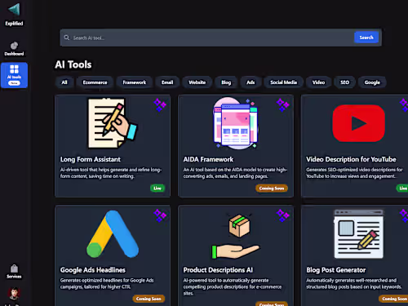Click sparkle icon on Long Form Assistant card
Screen dimensions: 408x306
[160, 104]
